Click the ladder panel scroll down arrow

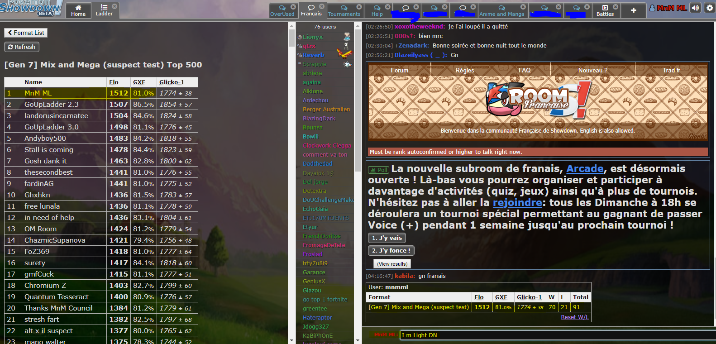click(292, 340)
